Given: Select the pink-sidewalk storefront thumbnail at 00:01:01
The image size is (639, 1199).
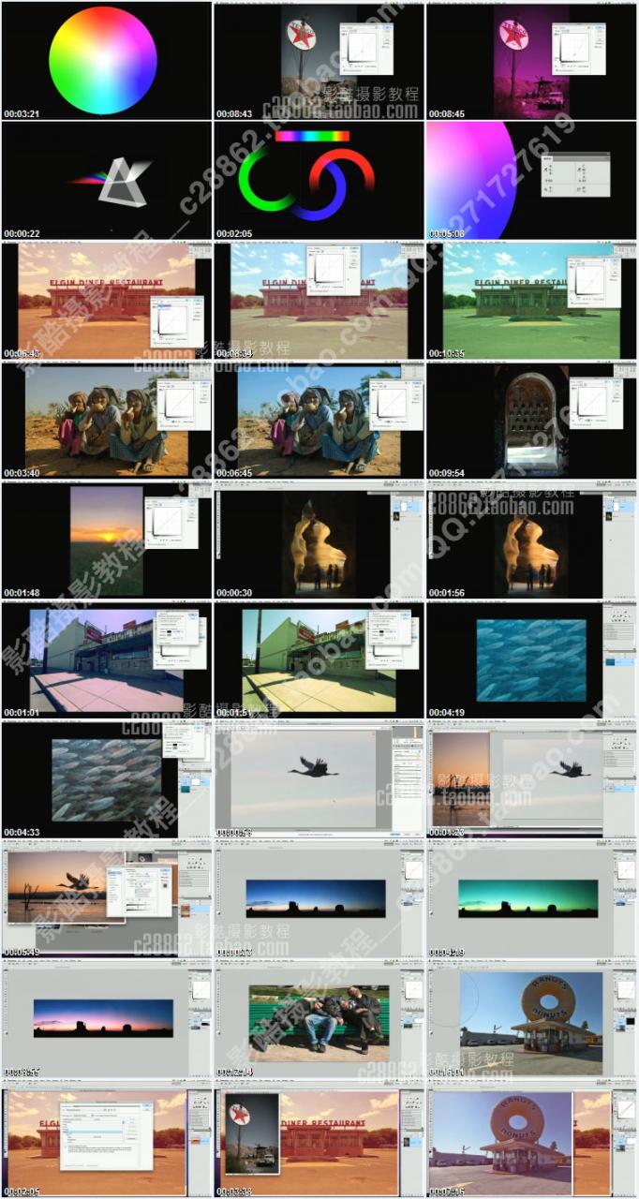Looking at the screenshot, I should pos(106,660).
